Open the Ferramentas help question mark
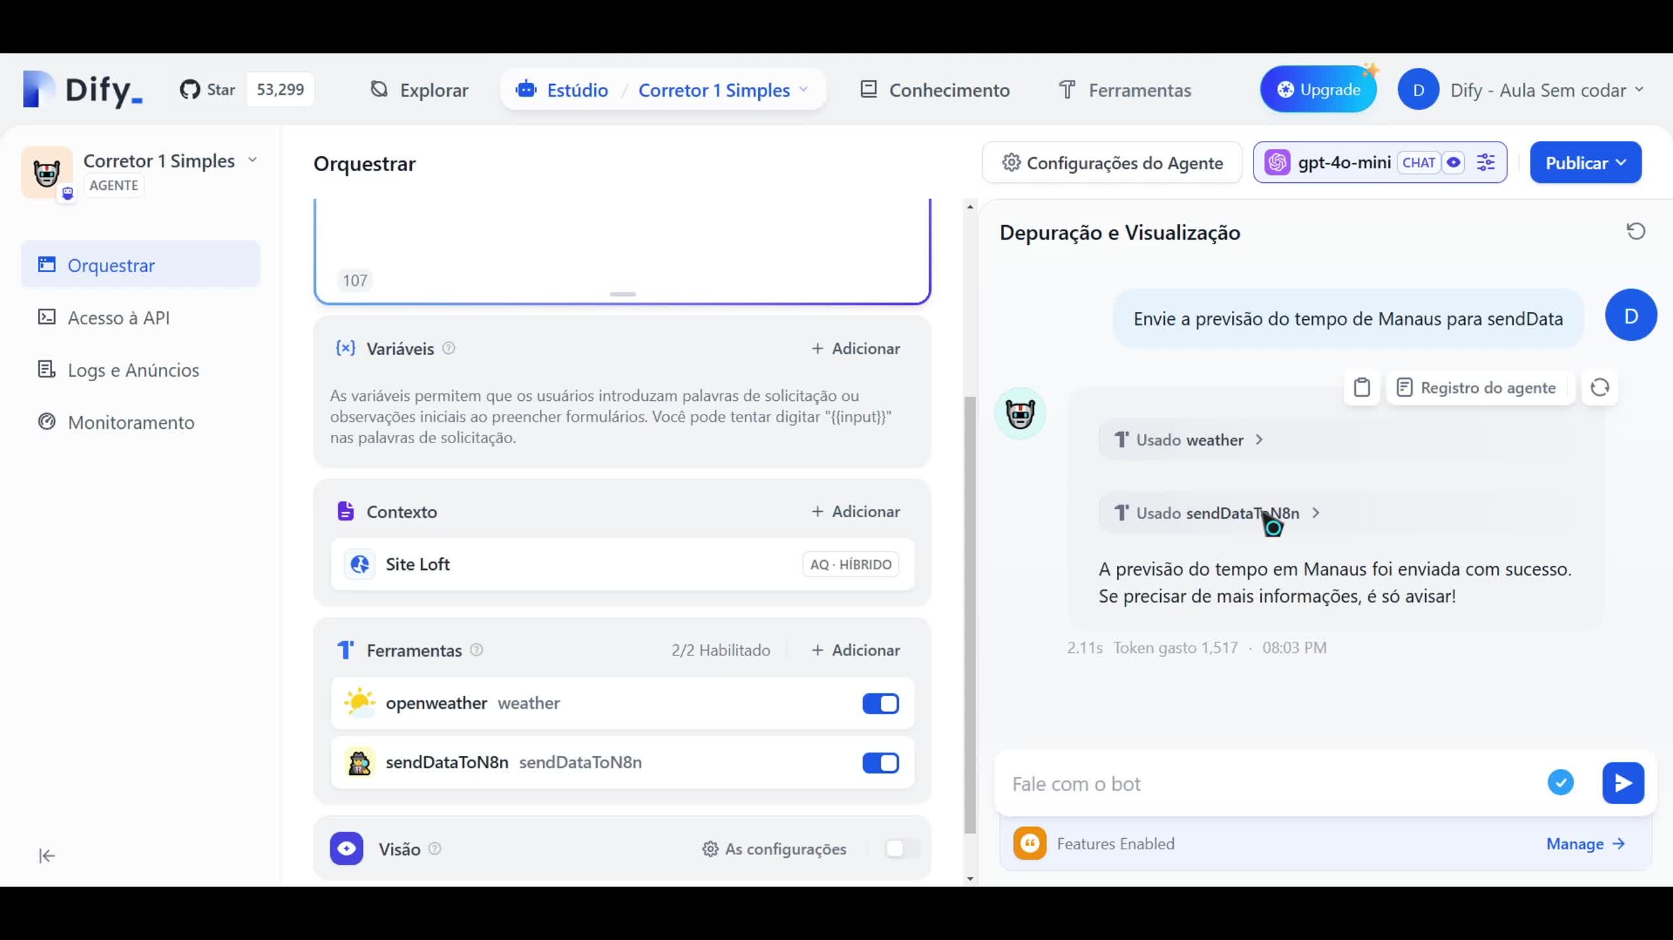The width and height of the screenshot is (1673, 940). click(476, 650)
